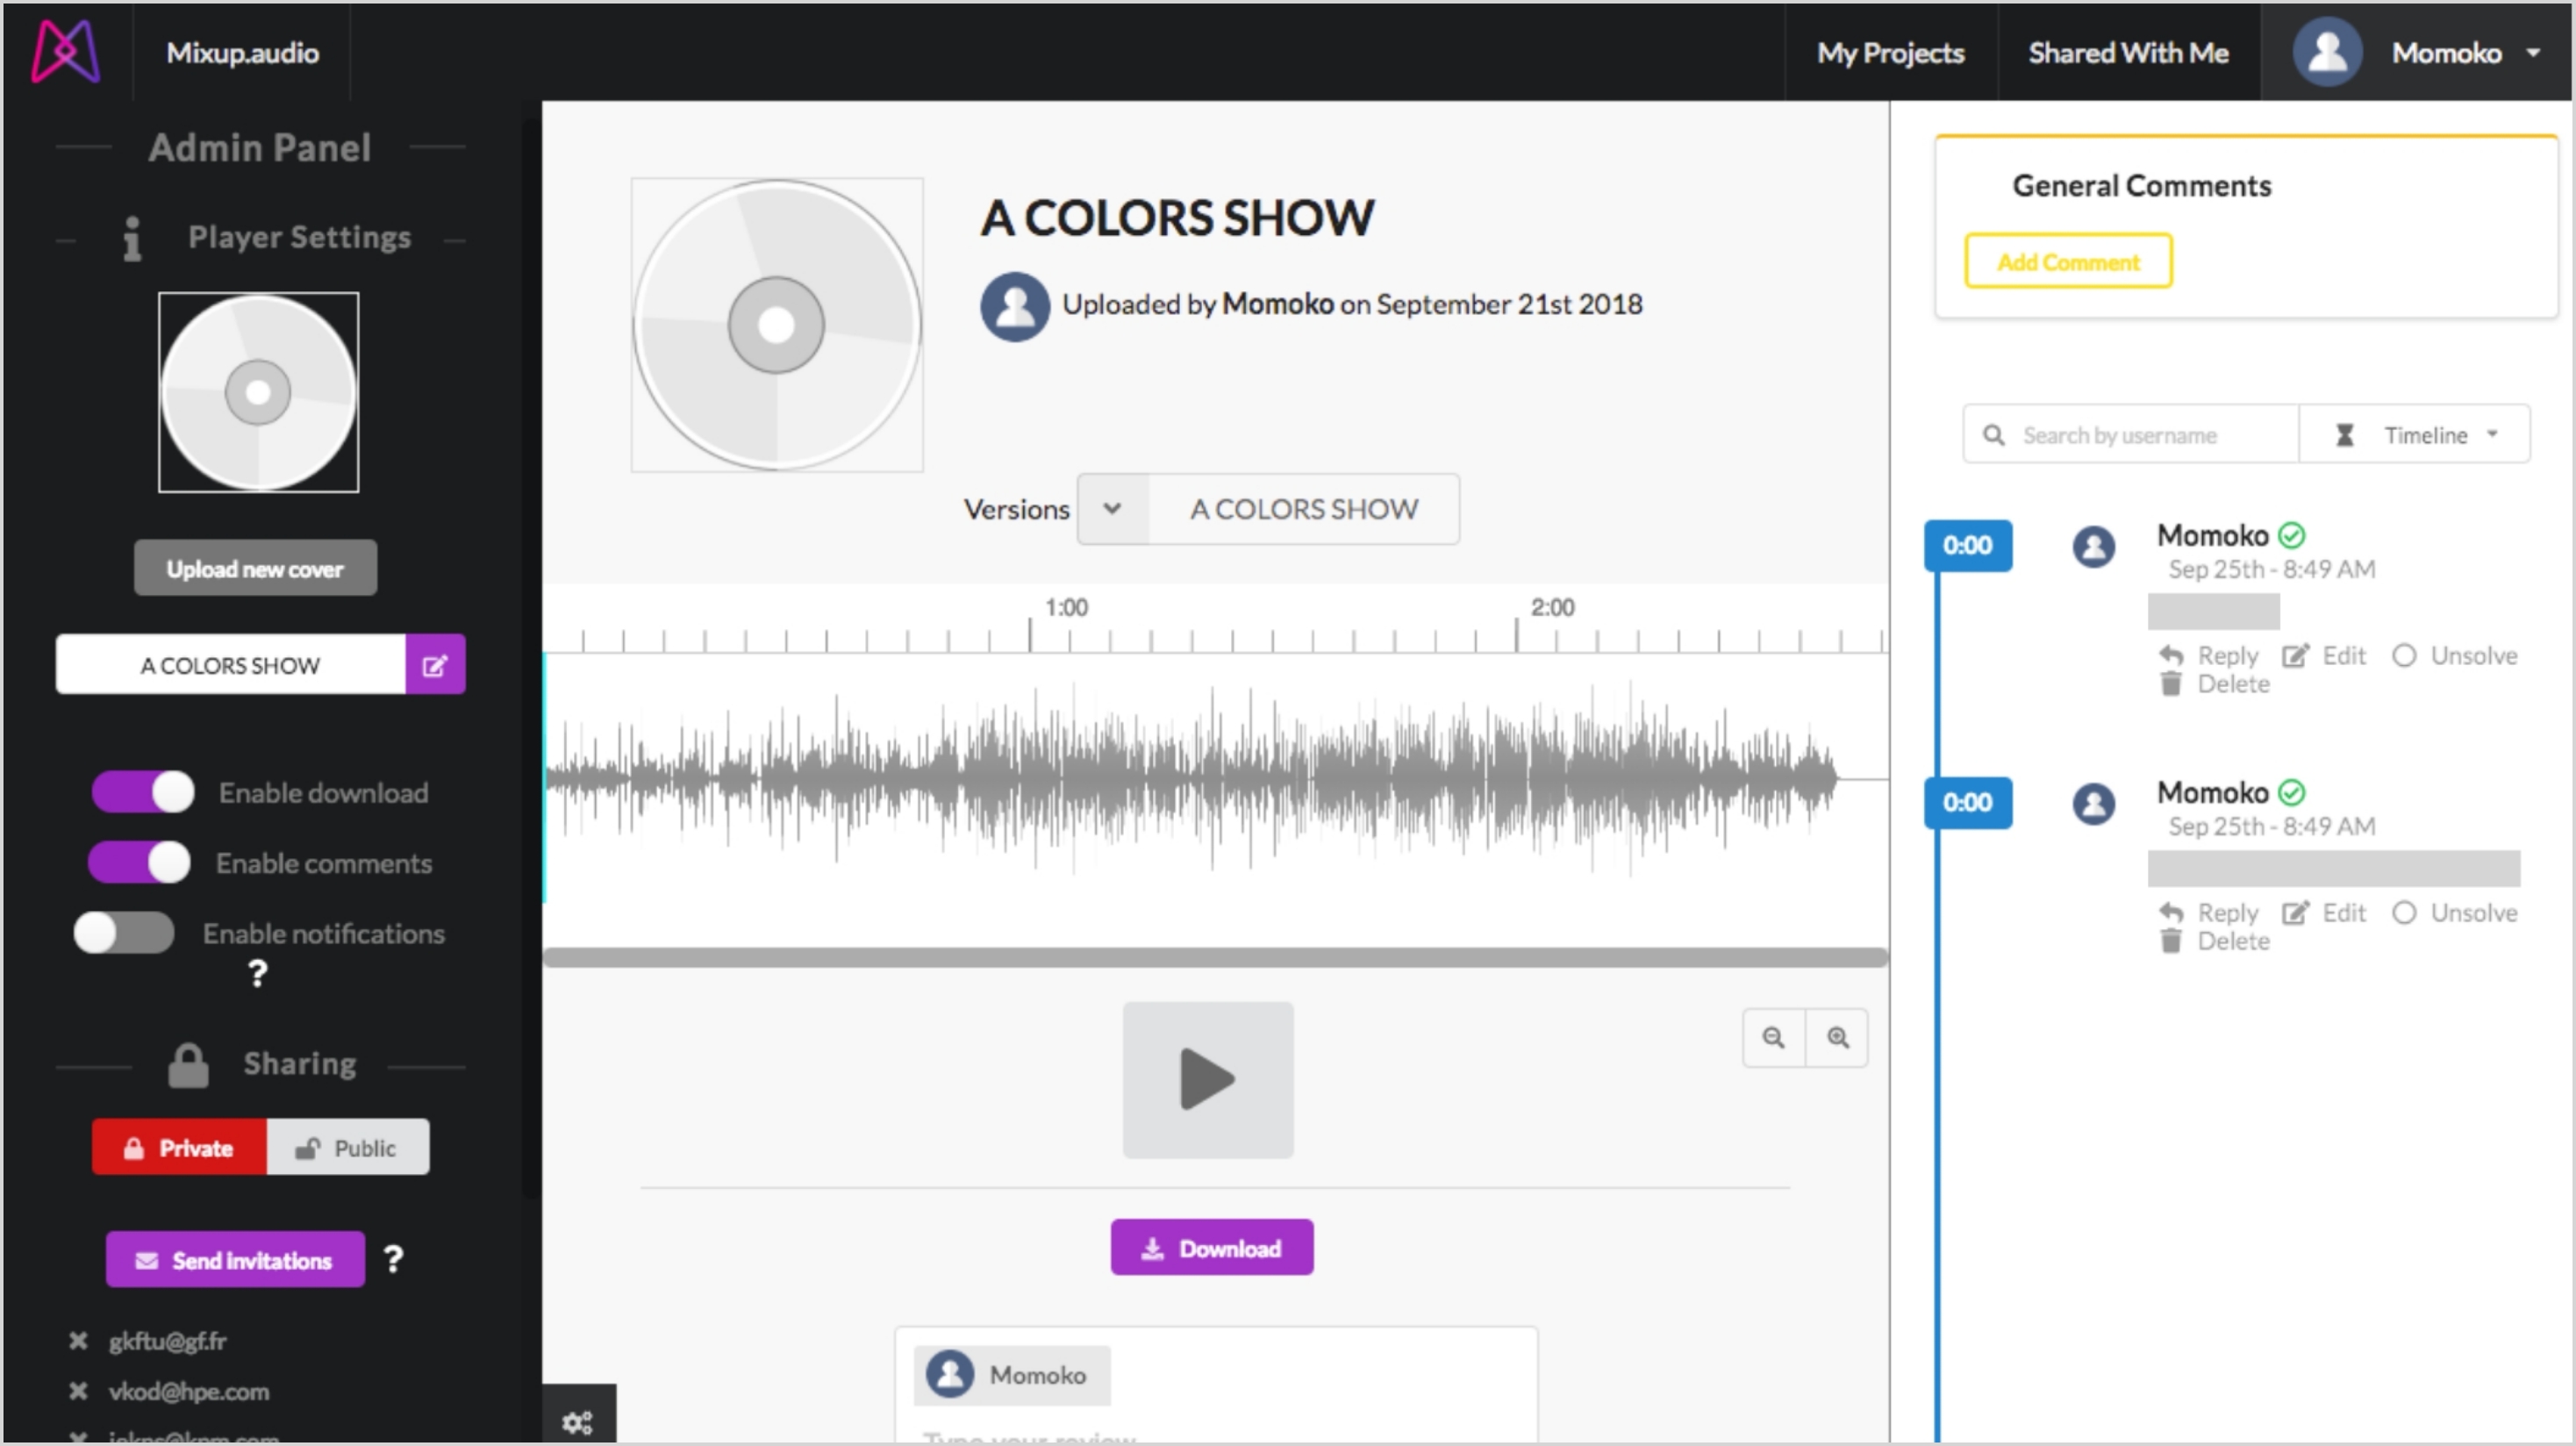Edit the first Momoko comment
The image size is (2576, 1446).
(x=2324, y=655)
